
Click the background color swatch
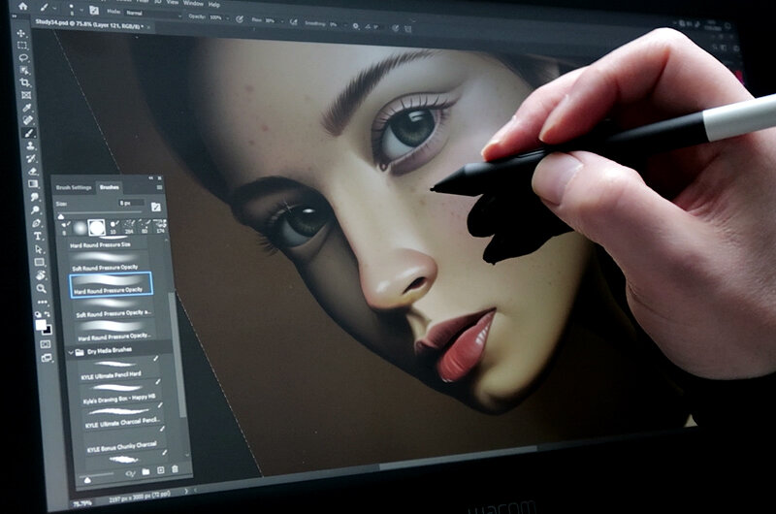48,331
